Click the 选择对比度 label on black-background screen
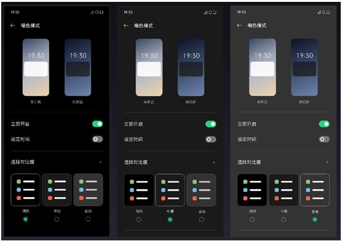Screen dimensions: 342x241 click(x=22, y=162)
